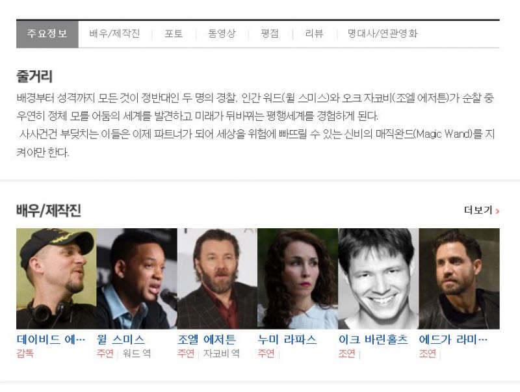Switch to the 배우/제작진 tab
This screenshot has height=392, width=520.
coord(114,34)
